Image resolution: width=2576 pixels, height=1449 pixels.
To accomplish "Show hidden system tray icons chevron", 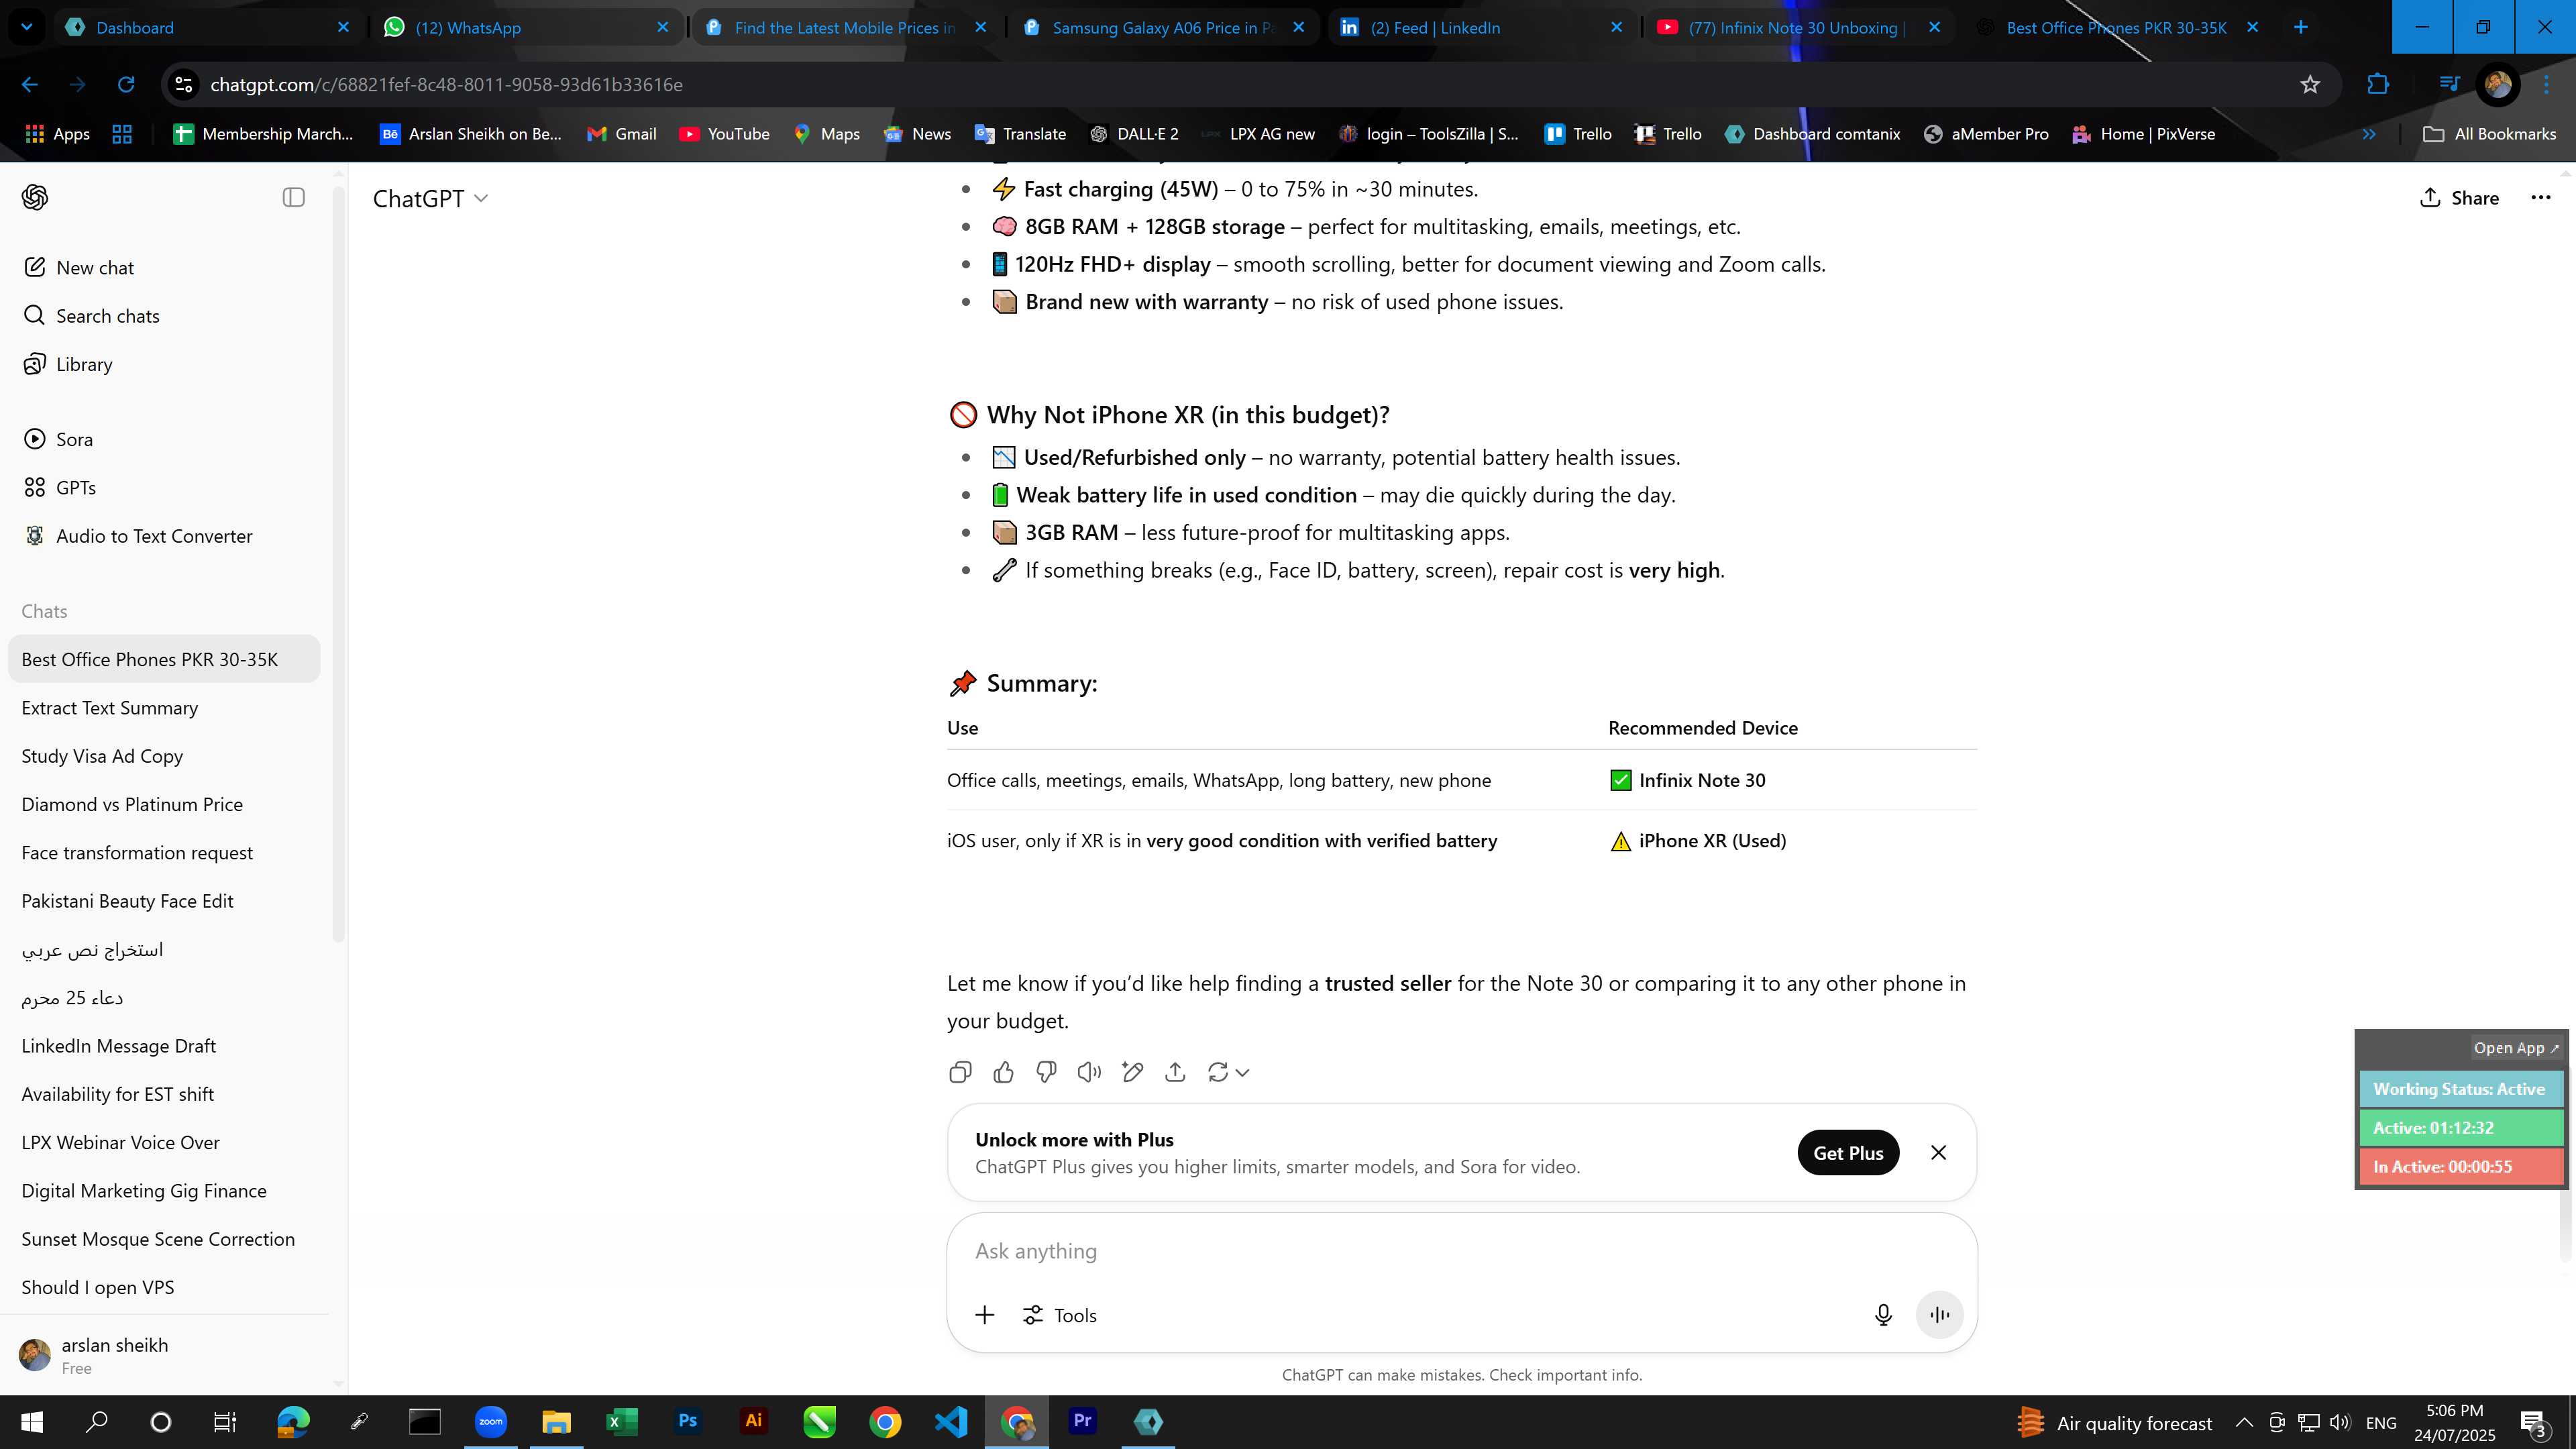I will tap(2244, 1423).
